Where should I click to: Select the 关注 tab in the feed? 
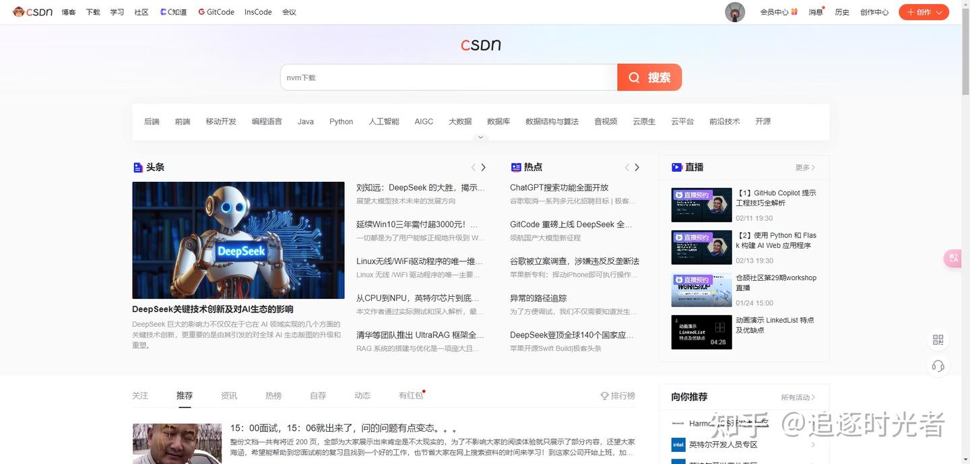(140, 395)
